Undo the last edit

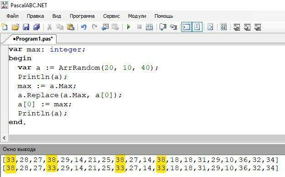coord(83,27)
